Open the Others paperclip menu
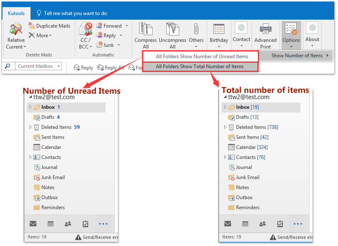Image resolution: width=338 pixels, height=246 pixels. [x=196, y=33]
